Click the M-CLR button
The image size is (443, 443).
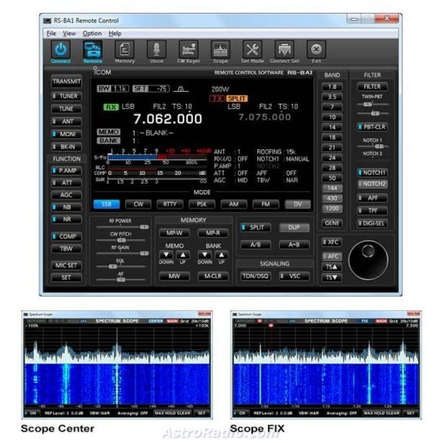pyautogui.click(x=213, y=276)
